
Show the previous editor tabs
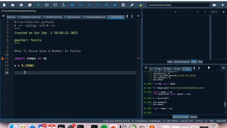click(127, 16)
